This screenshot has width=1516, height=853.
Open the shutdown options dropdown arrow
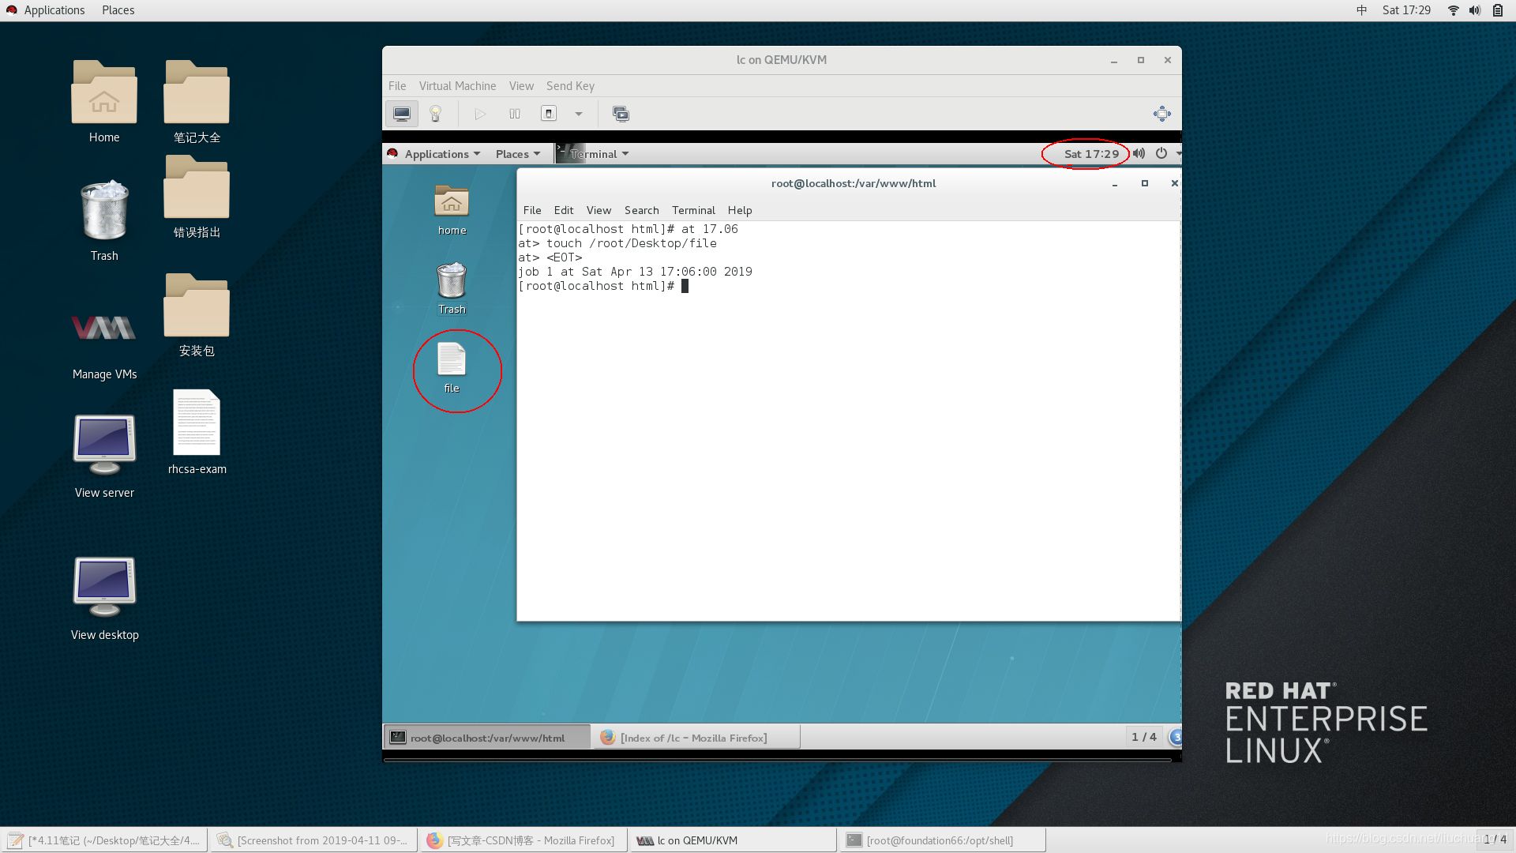coord(579,114)
